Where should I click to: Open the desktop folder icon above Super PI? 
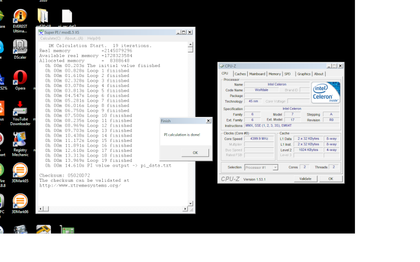point(43,17)
